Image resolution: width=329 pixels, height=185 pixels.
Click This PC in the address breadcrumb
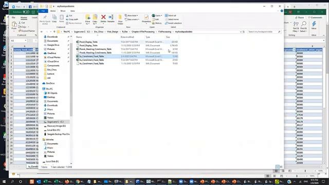[x=67, y=32]
